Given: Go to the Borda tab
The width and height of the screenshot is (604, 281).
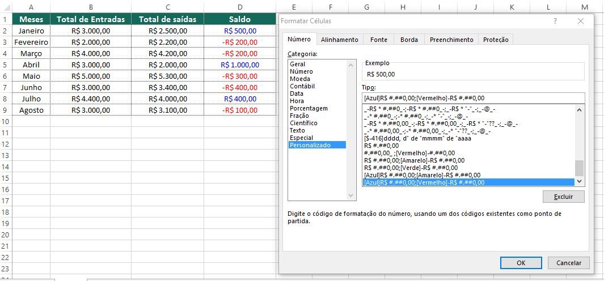Looking at the screenshot, I should [409, 40].
